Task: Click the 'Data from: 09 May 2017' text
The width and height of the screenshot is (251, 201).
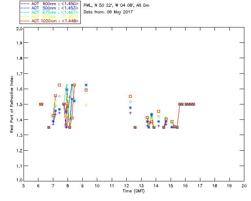Action: [108, 12]
